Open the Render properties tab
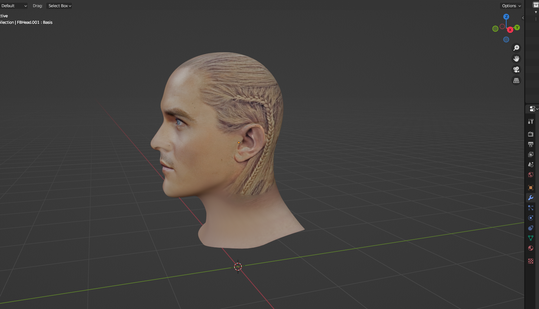Viewport: 539px width, 309px height. coord(531,134)
